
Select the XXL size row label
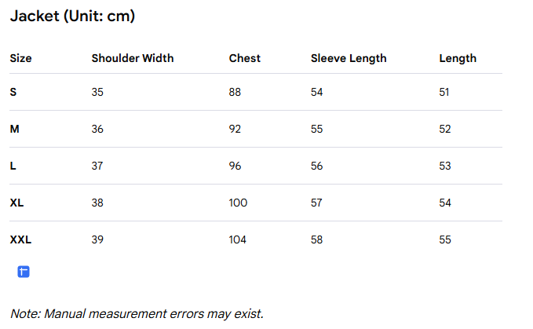click(20, 239)
